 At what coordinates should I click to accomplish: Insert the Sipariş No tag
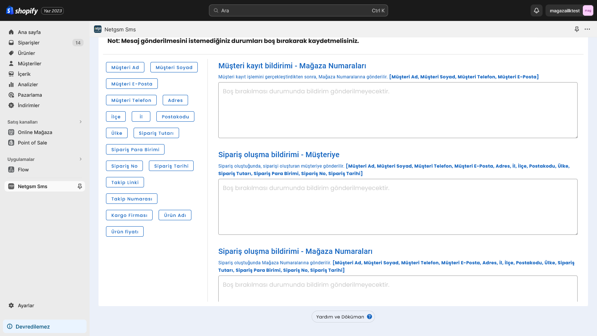tap(124, 166)
